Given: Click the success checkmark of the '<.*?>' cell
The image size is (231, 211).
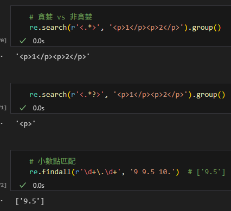Looking at the screenshot, I should tap(23, 108).
